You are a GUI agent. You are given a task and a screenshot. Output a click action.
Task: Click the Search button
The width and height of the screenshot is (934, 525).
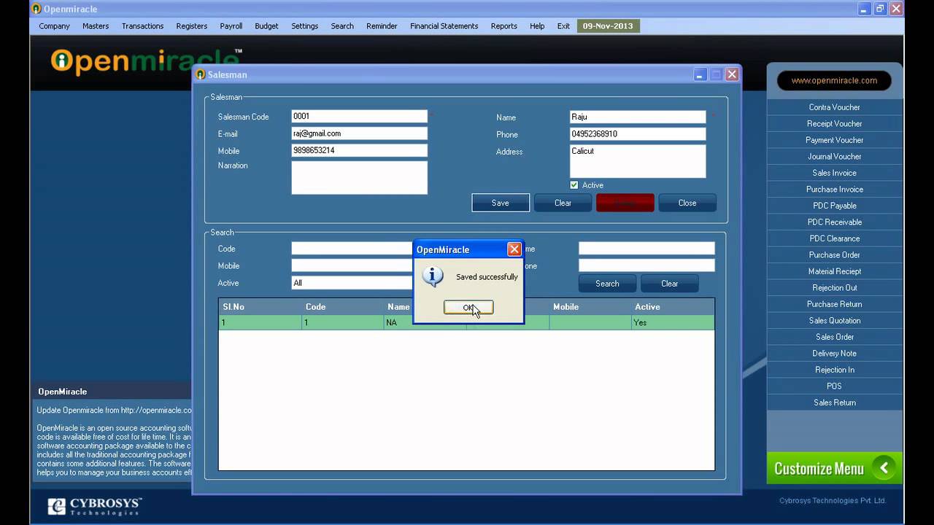click(x=607, y=284)
